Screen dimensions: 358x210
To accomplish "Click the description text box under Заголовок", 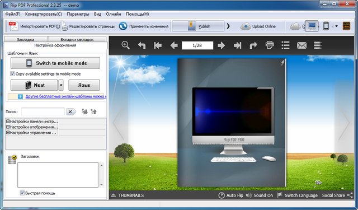I will click(x=58, y=175).
